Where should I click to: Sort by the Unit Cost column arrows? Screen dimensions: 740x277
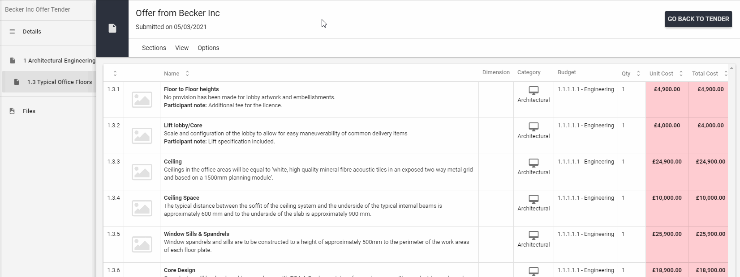681,74
